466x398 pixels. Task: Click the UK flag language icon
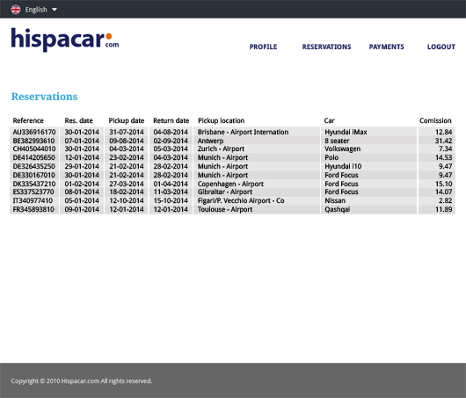pyautogui.click(x=16, y=10)
